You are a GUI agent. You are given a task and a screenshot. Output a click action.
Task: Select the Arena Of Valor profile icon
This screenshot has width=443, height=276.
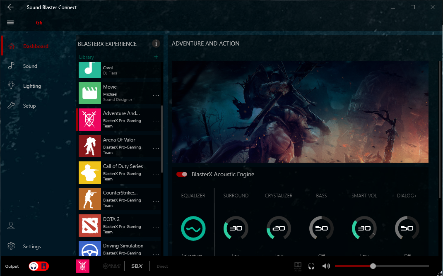click(x=89, y=146)
